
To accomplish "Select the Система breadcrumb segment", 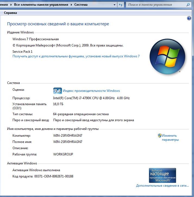I will 81,5.
